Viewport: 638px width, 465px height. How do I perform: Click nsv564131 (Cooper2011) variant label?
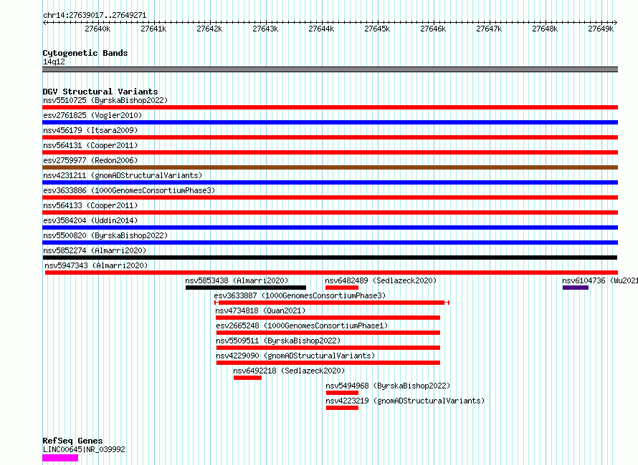tap(90, 145)
